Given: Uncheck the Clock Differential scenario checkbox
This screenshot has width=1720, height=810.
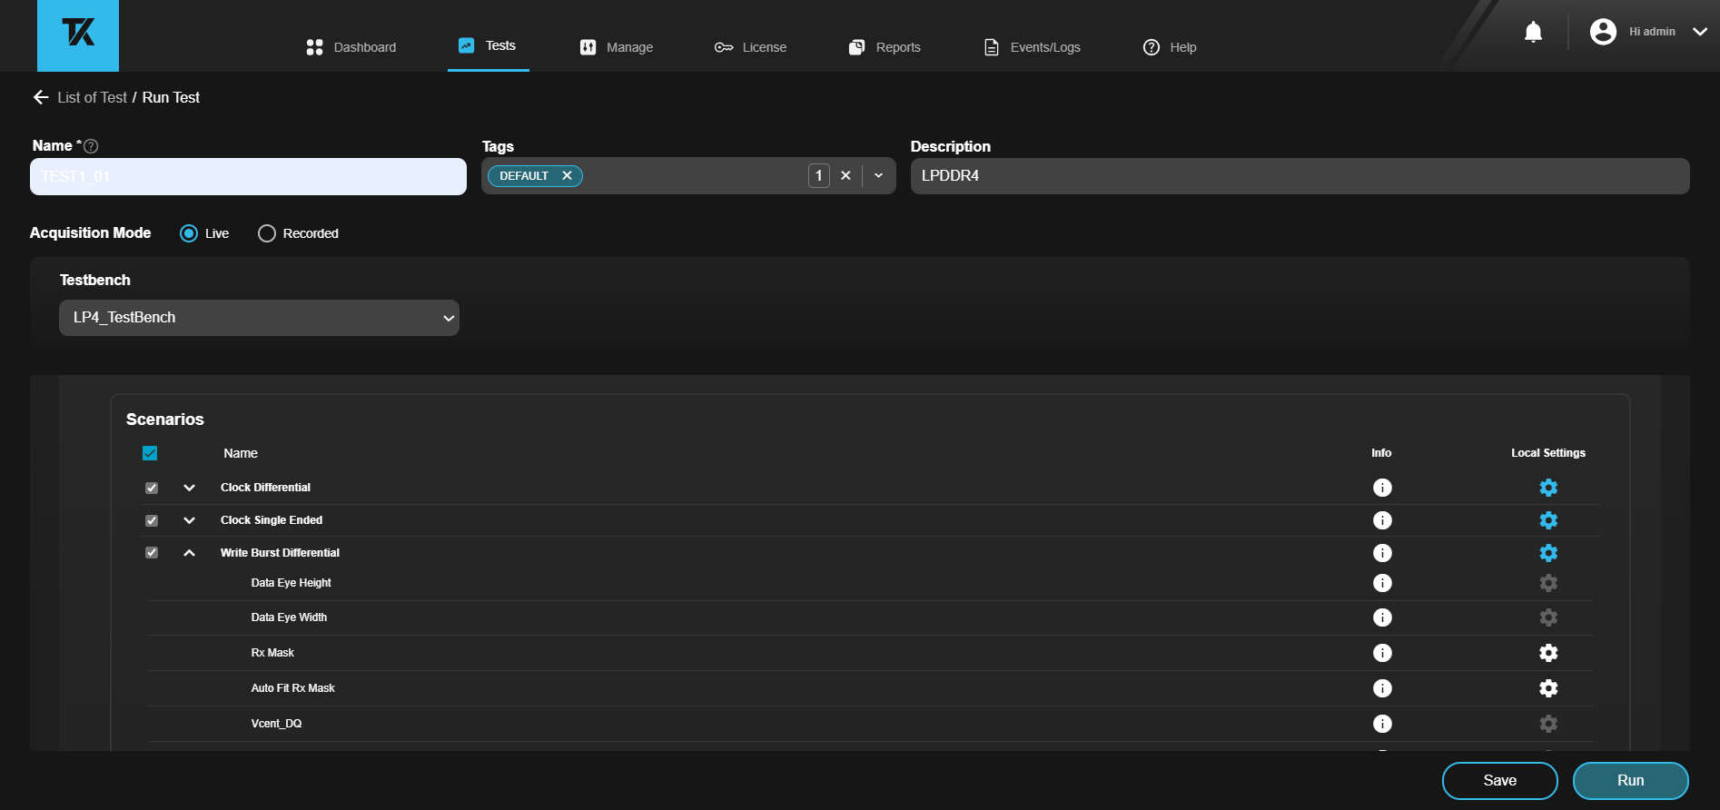Looking at the screenshot, I should pyautogui.click(x=152, y=488).
